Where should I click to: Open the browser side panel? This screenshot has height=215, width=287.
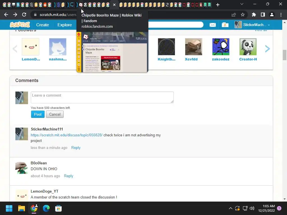pos(263,15)
